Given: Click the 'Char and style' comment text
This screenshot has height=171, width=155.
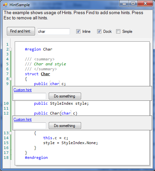Looking at the screenshot, I should coord(50,64).
